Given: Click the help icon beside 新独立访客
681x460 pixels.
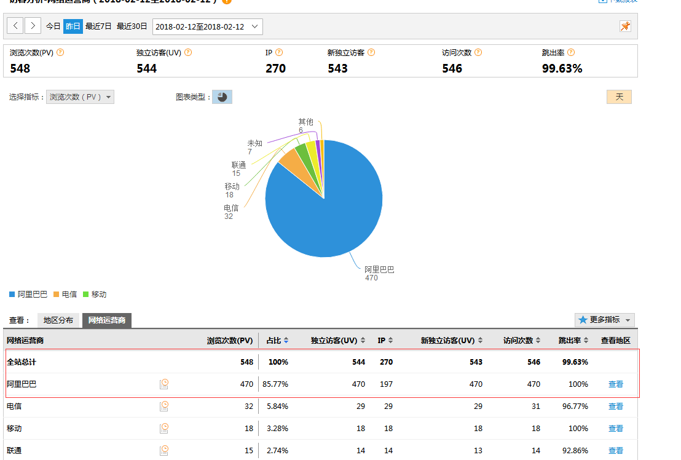Looking at the screenshot, I should click(371, 53).
